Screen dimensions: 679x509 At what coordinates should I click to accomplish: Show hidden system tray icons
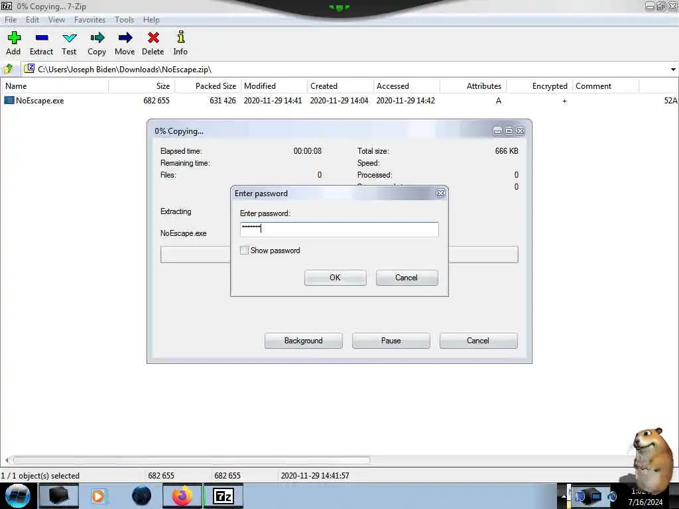(564, 496)
